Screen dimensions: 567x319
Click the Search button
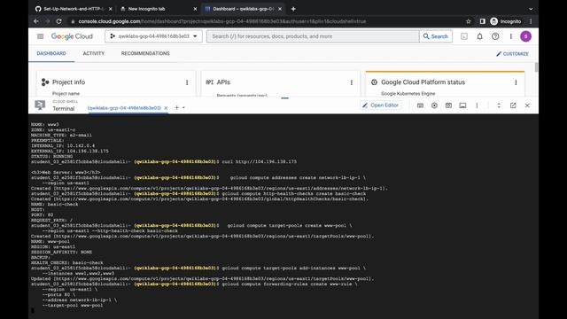(436, 36)
